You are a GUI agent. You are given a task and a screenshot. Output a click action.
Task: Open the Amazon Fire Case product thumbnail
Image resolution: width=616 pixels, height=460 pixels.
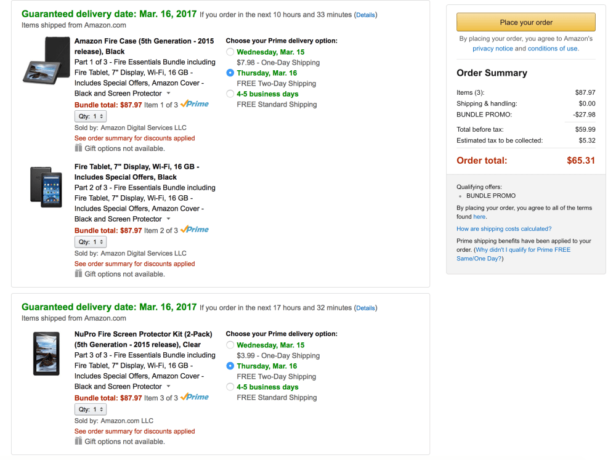pos(46,60)
